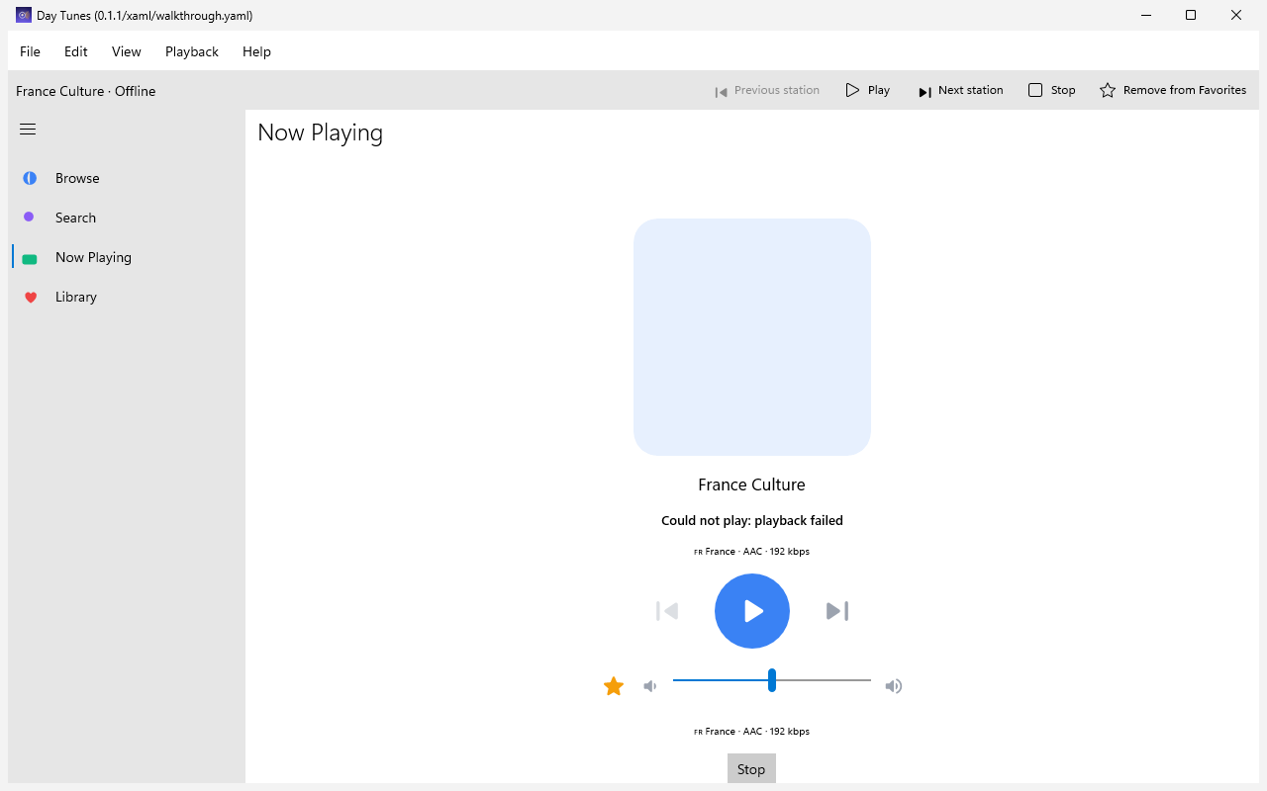Image resolution: width=1267 pixels, height=791 pixels.
Task: Click the toolbar Play button
Action: [868, 90]
